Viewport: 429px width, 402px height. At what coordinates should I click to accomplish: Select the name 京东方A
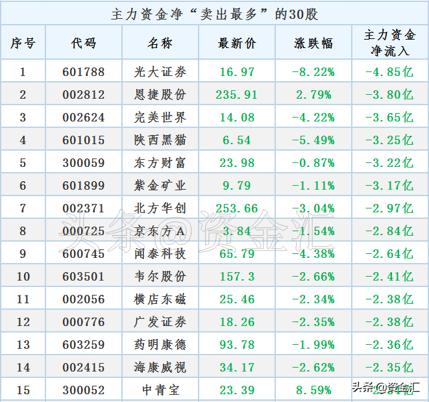(160, 231)
